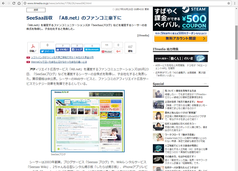Click the 速報 category tag
This screenshot has height=171, width=238.
pos(36,10)
